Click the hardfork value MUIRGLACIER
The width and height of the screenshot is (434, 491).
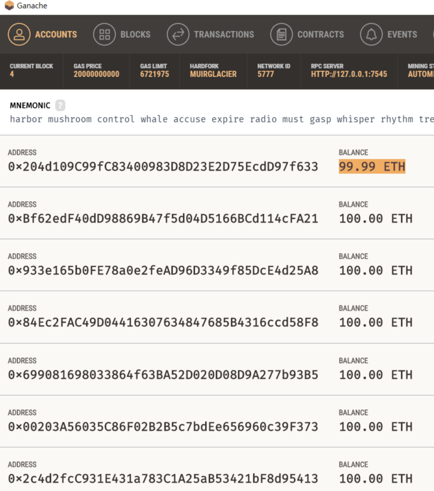213,74
